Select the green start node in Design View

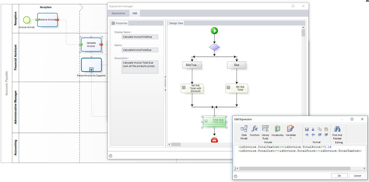(214, 31)
